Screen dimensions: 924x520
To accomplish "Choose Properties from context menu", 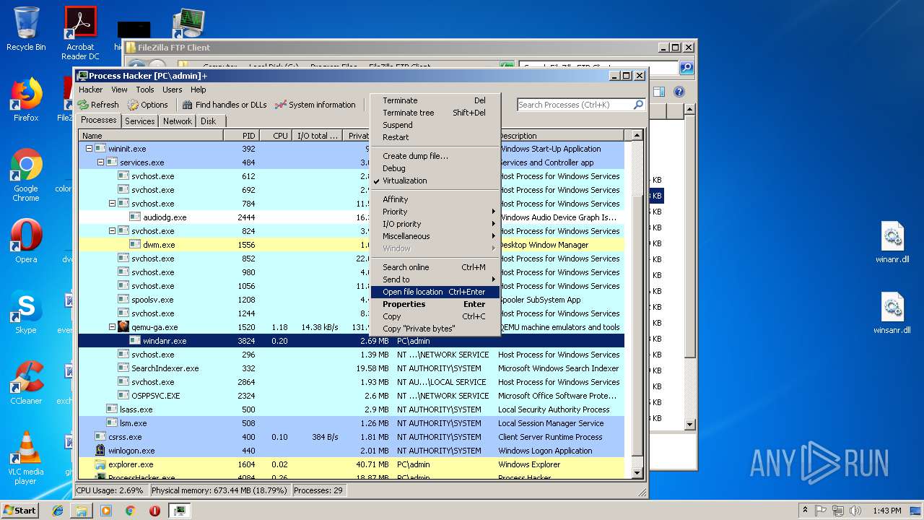I will pyautogui.click(x=435, y=304).
